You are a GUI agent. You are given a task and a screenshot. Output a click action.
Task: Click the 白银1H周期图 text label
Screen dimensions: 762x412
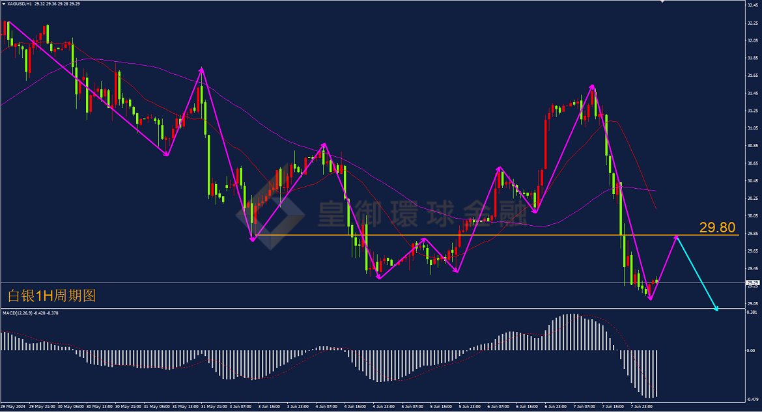pos(52,295)
